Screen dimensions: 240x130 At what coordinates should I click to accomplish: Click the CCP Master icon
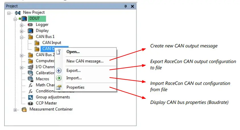coord(30,103)
